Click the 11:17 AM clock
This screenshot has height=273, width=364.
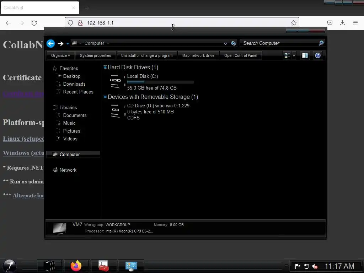339,266
